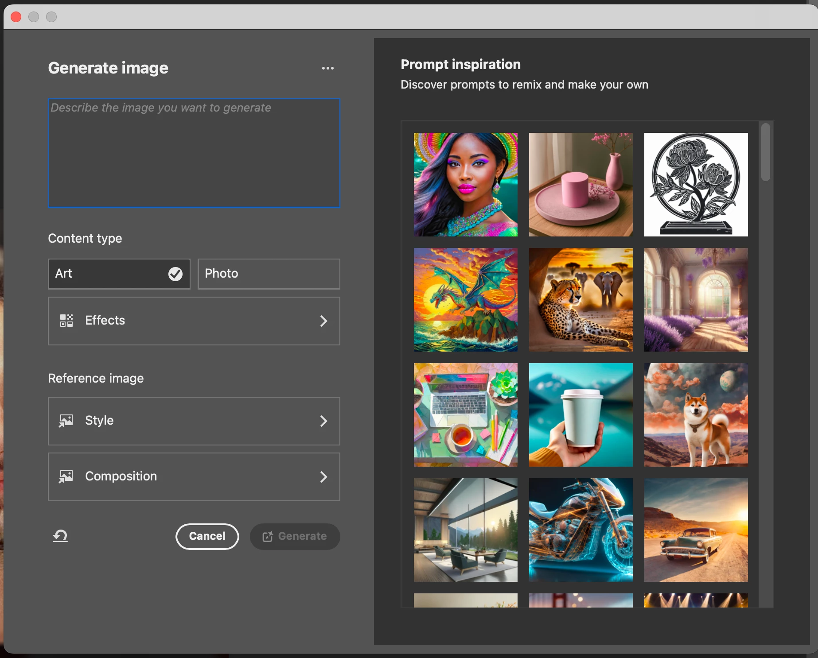Expand the Style chevron arrow
818x658 pixels.
coord(324,421)
